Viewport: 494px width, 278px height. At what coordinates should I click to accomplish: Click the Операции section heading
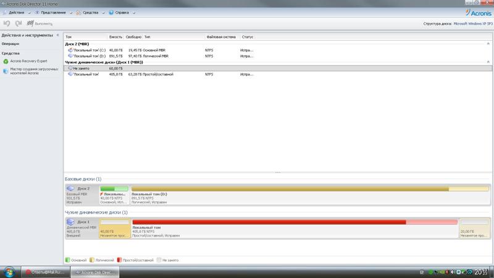point(10,44)
